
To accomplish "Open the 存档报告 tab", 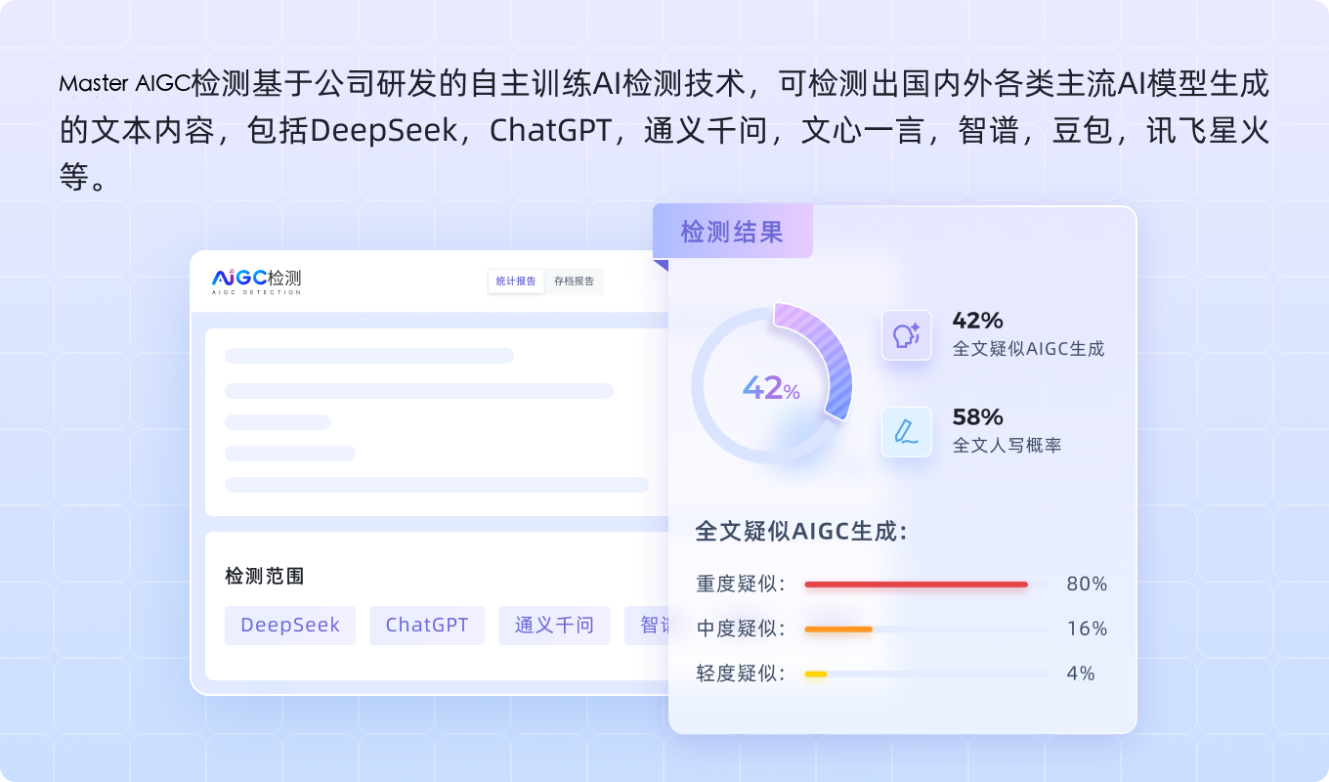I will 574,282.
